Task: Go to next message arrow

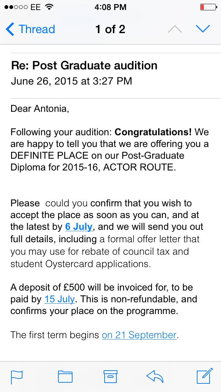Action: click(x=203, y=29)
